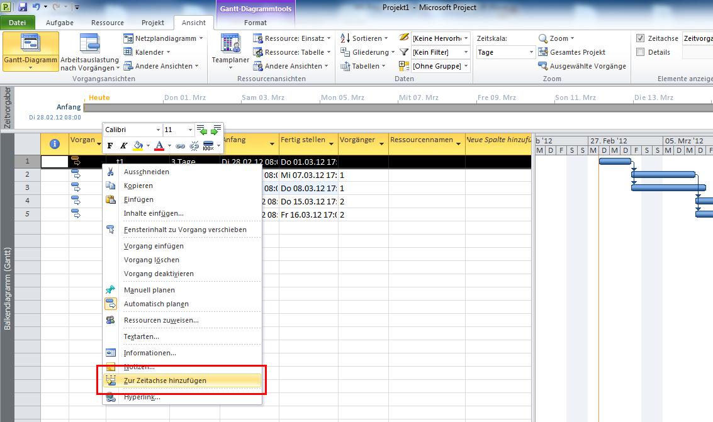
Task: Choose Vorgang löschen from context menu
Action: click(182, 260)
